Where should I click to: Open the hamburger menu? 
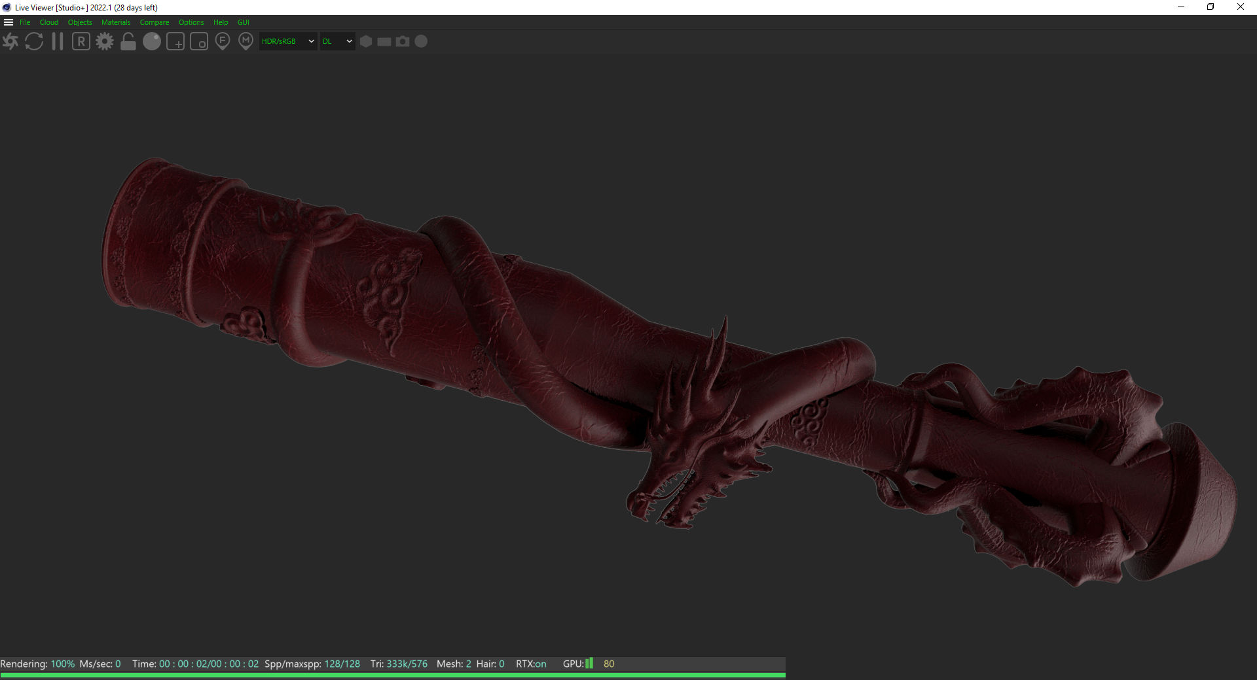point(9,22)
